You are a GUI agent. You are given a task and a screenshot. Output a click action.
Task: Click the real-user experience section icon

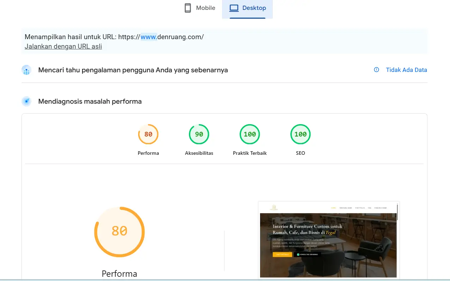pos(26,70)
